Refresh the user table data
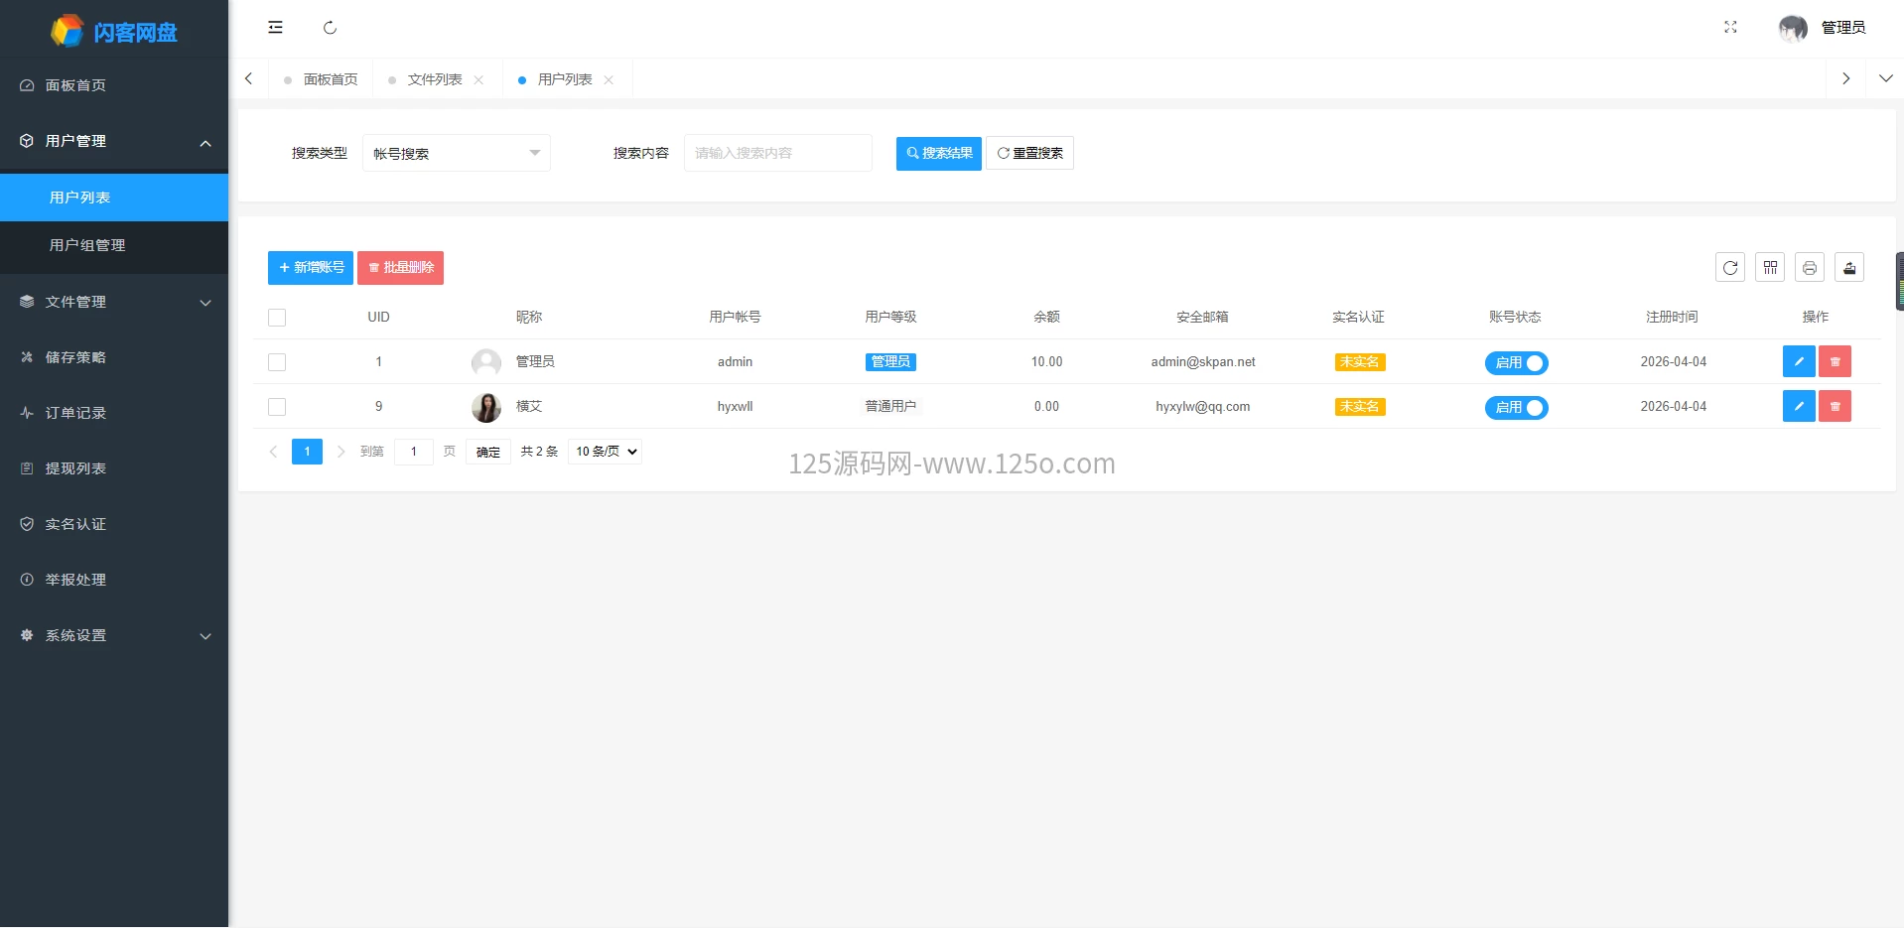 click(x=1729, y=268)
